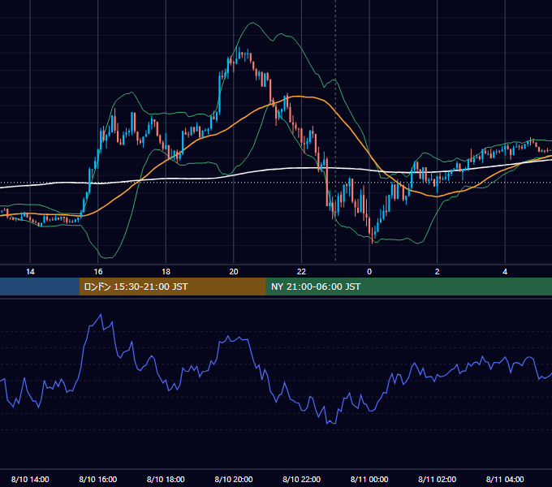The width and height of the screenshot is (552, 487).
Task: Click the 18 hour label on upper axis
Action: (166, 272)
